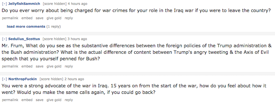Reply to NorthropFuckin's Iraq war question
275x104 pixels.
pyautogui.click(x=68, y=100)
